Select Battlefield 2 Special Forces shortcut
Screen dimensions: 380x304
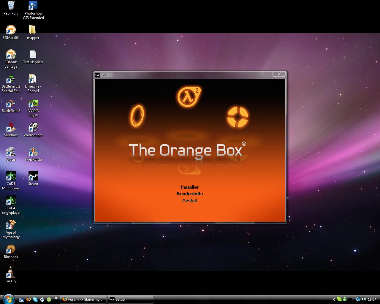[x=11, y=83]
